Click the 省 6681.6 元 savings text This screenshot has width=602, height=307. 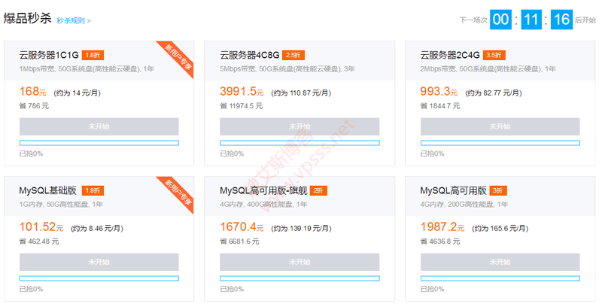click(x=239, y=242)
